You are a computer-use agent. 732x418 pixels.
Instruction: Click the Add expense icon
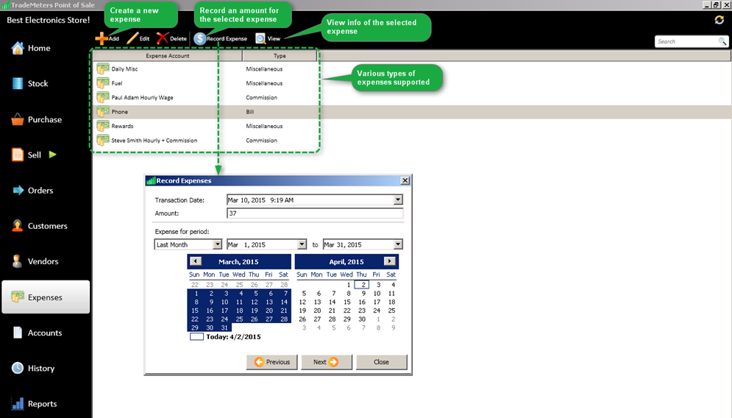point(102,38)
